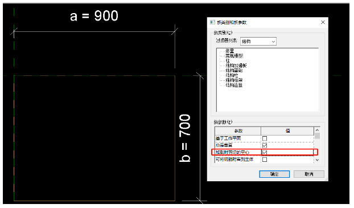
Task: Click the 可将钢筋附着到主体 parameter name cell
Action: point(238,160)
